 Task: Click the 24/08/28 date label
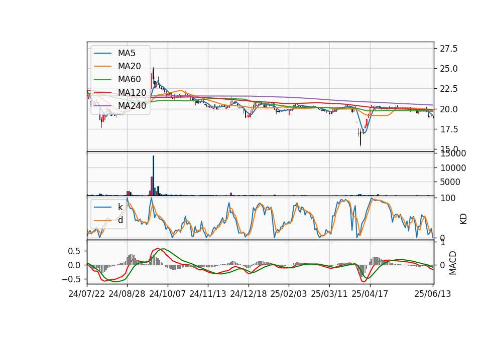click(x=127, y=294)
